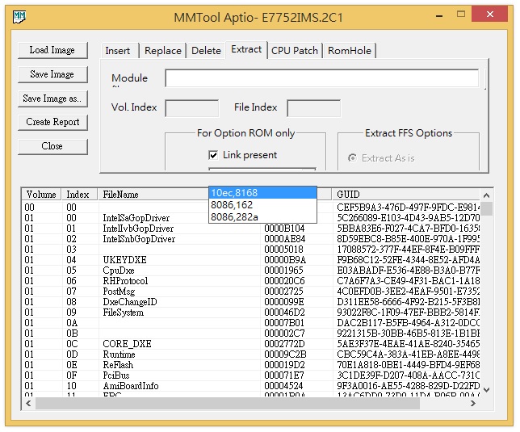Select the IntelSaGopDriver row
Image resolution: width=520 pixels, height=432 pixels.
point(250,218)
